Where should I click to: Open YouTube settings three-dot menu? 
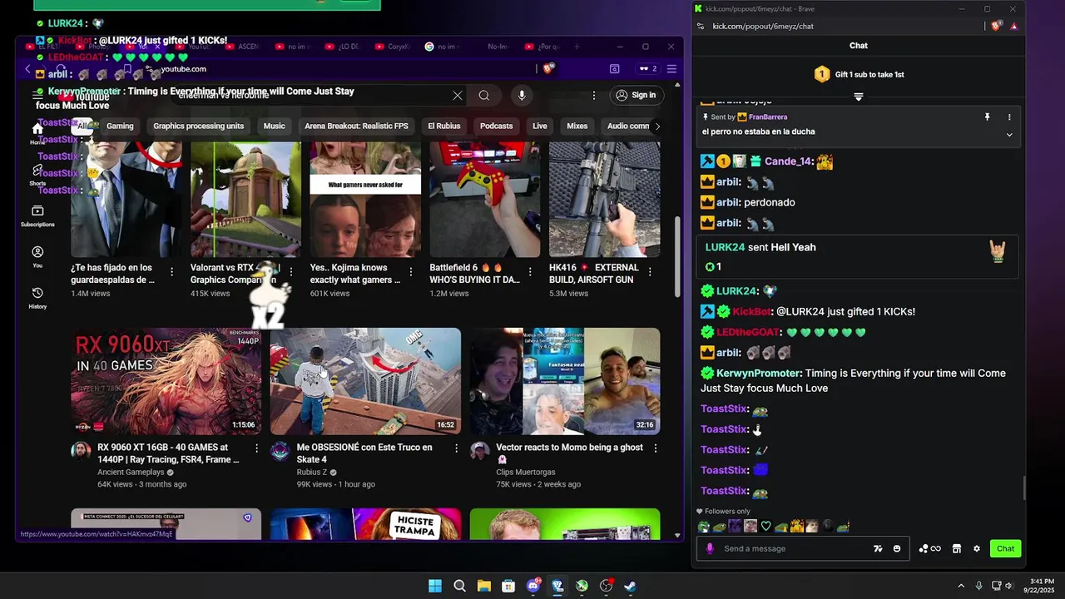[594, 96]
